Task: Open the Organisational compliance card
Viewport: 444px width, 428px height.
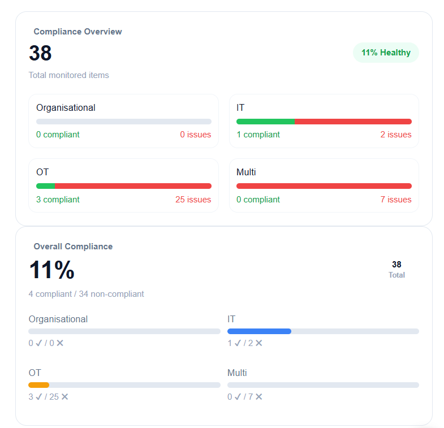Action: click(x=123, y=121)
